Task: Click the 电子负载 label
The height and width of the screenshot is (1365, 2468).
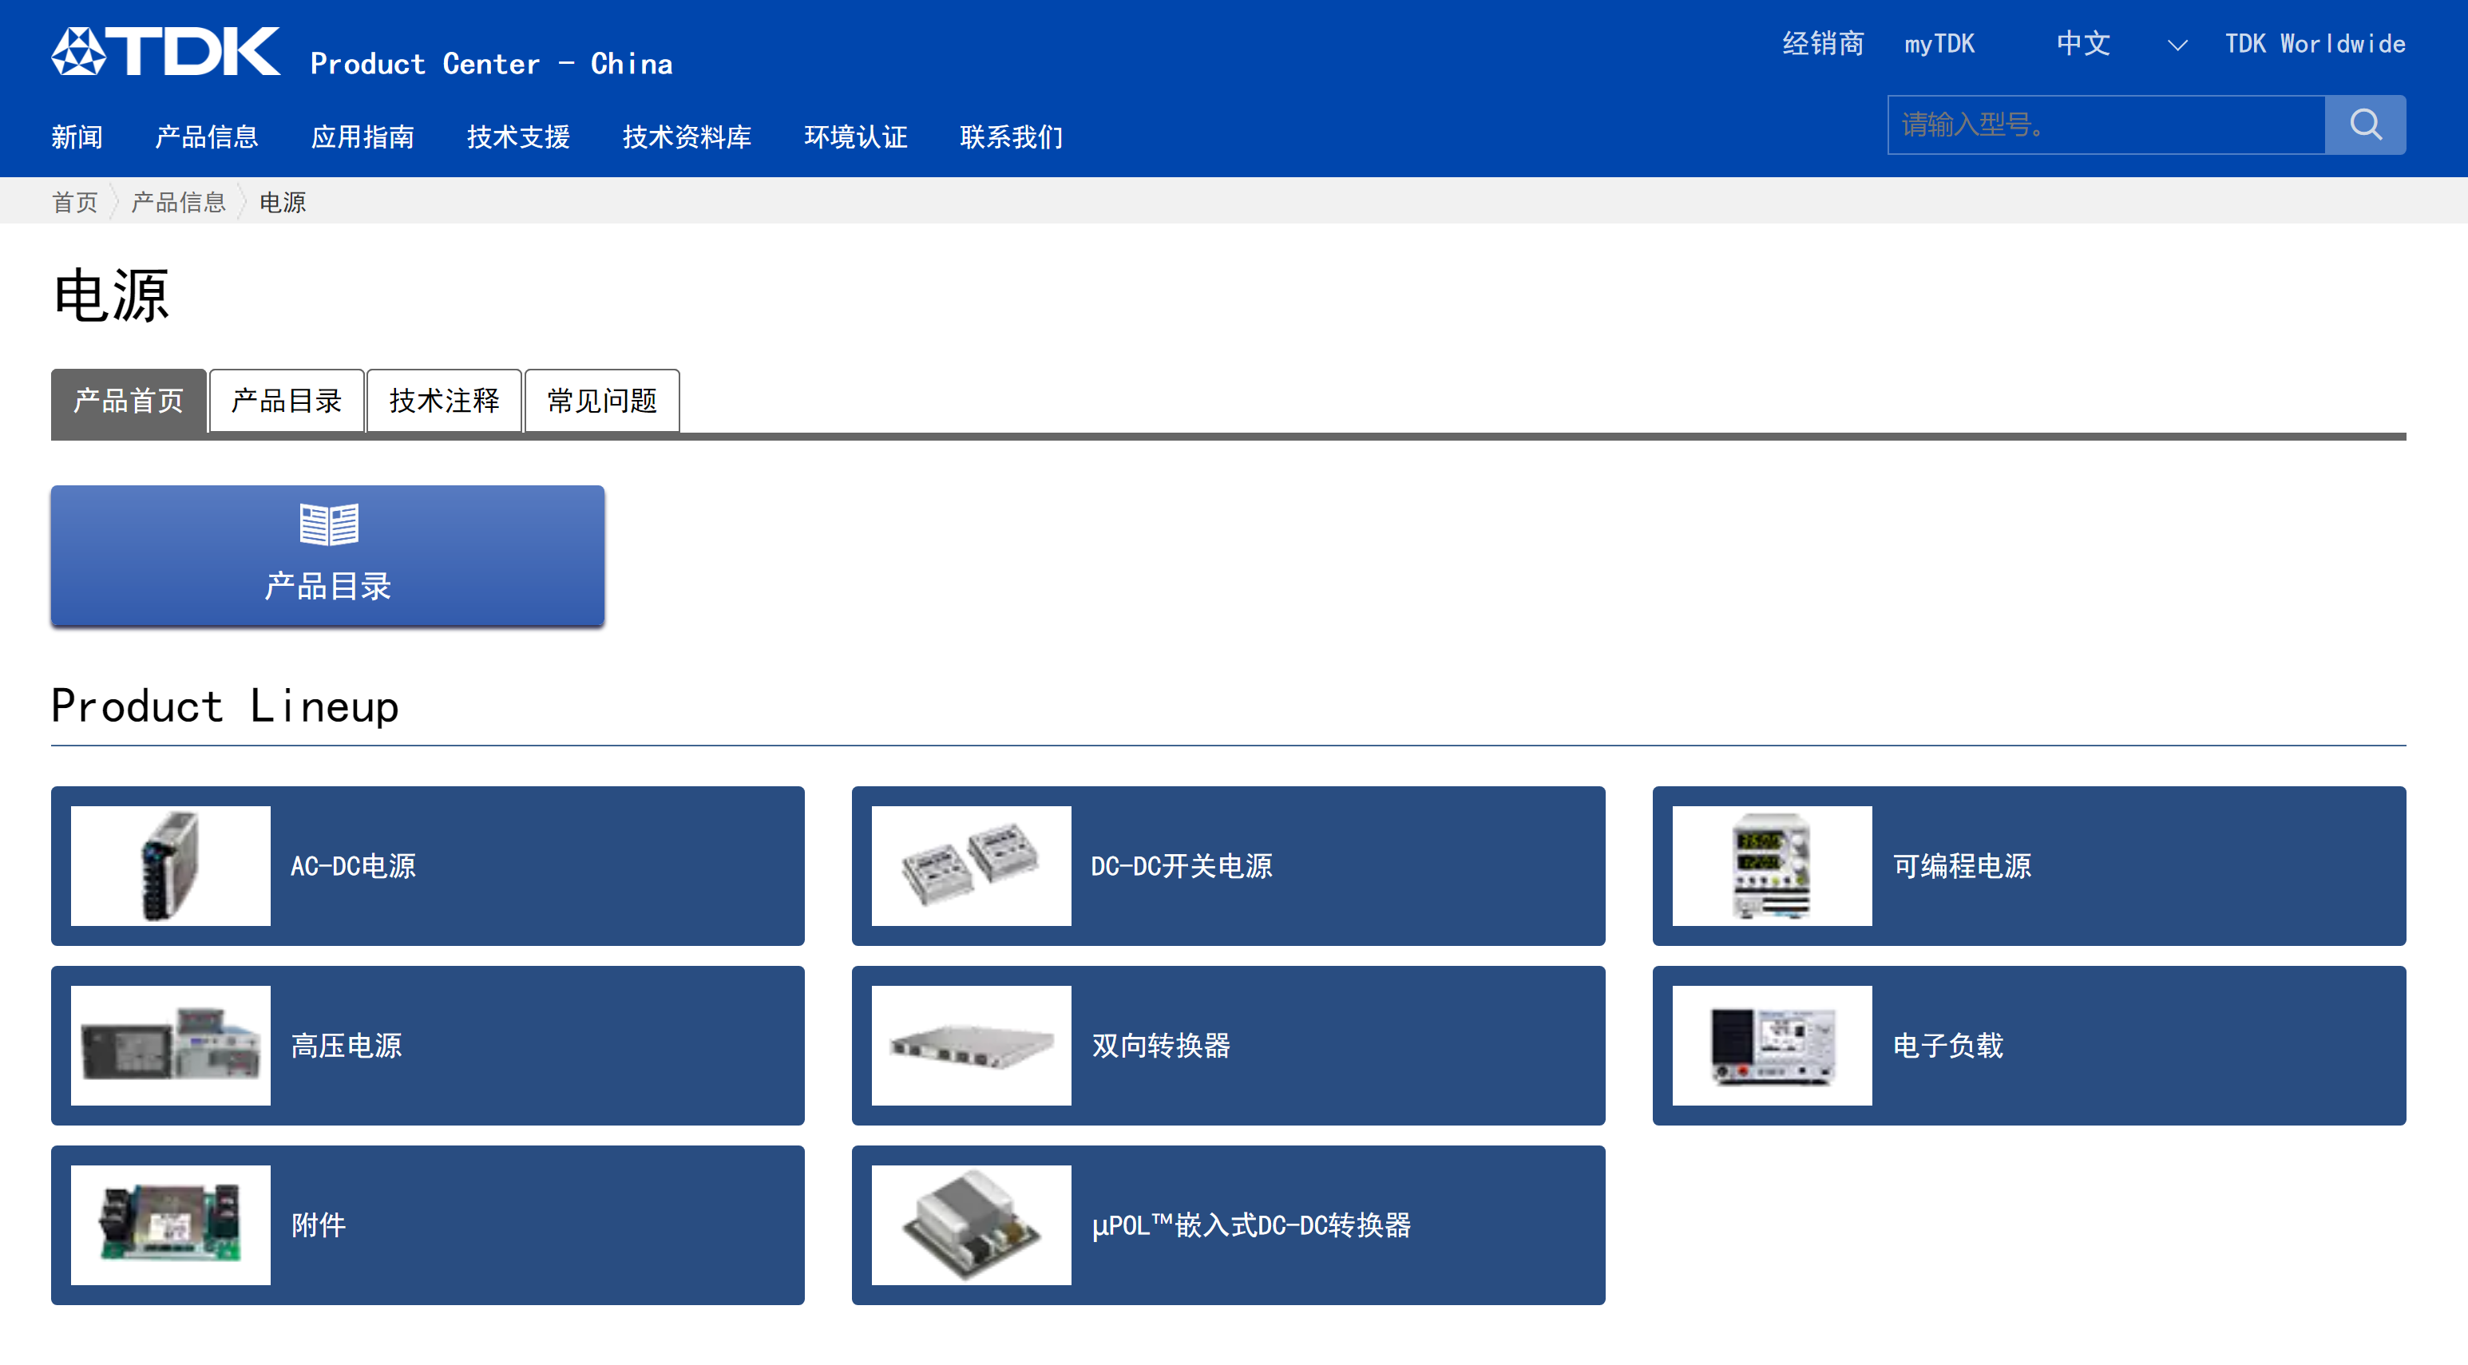Action: coord(1947,1046)
